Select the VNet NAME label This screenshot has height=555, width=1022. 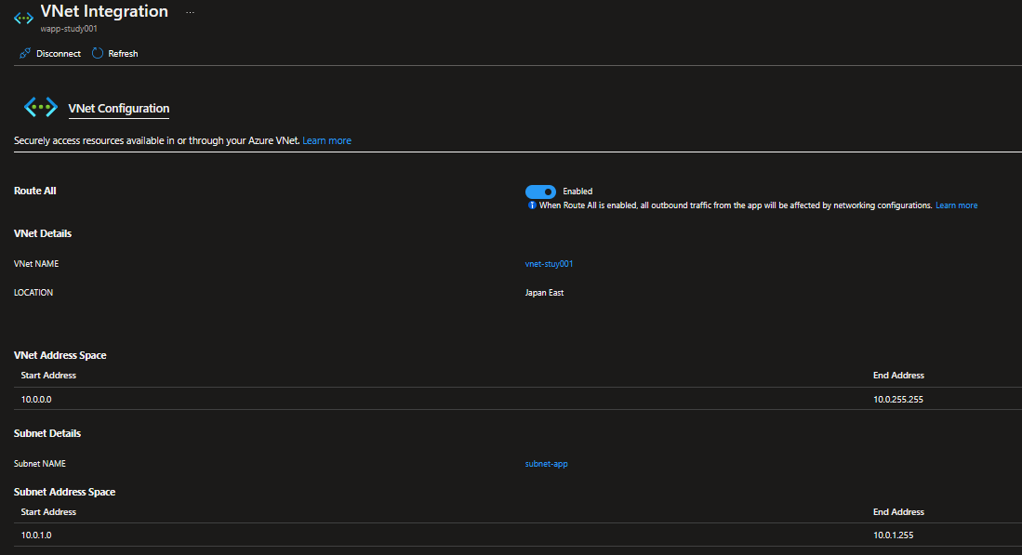(36, 264)
